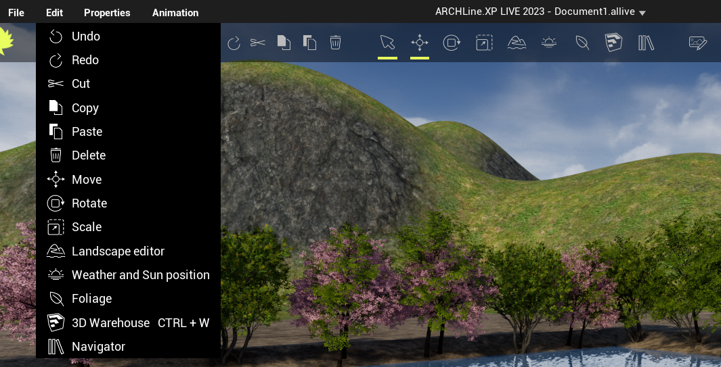Select Copy in the Edit menu
The width and height of the screenshot is (721, 367).
point(128,108)
